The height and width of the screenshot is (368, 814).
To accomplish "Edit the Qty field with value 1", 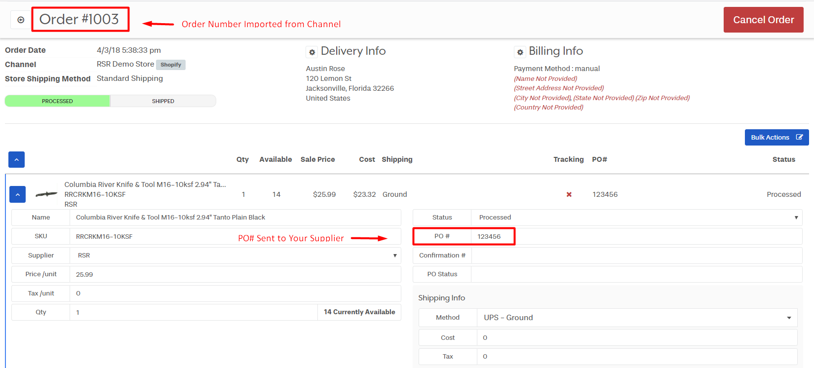I will [x=194, y=312].
